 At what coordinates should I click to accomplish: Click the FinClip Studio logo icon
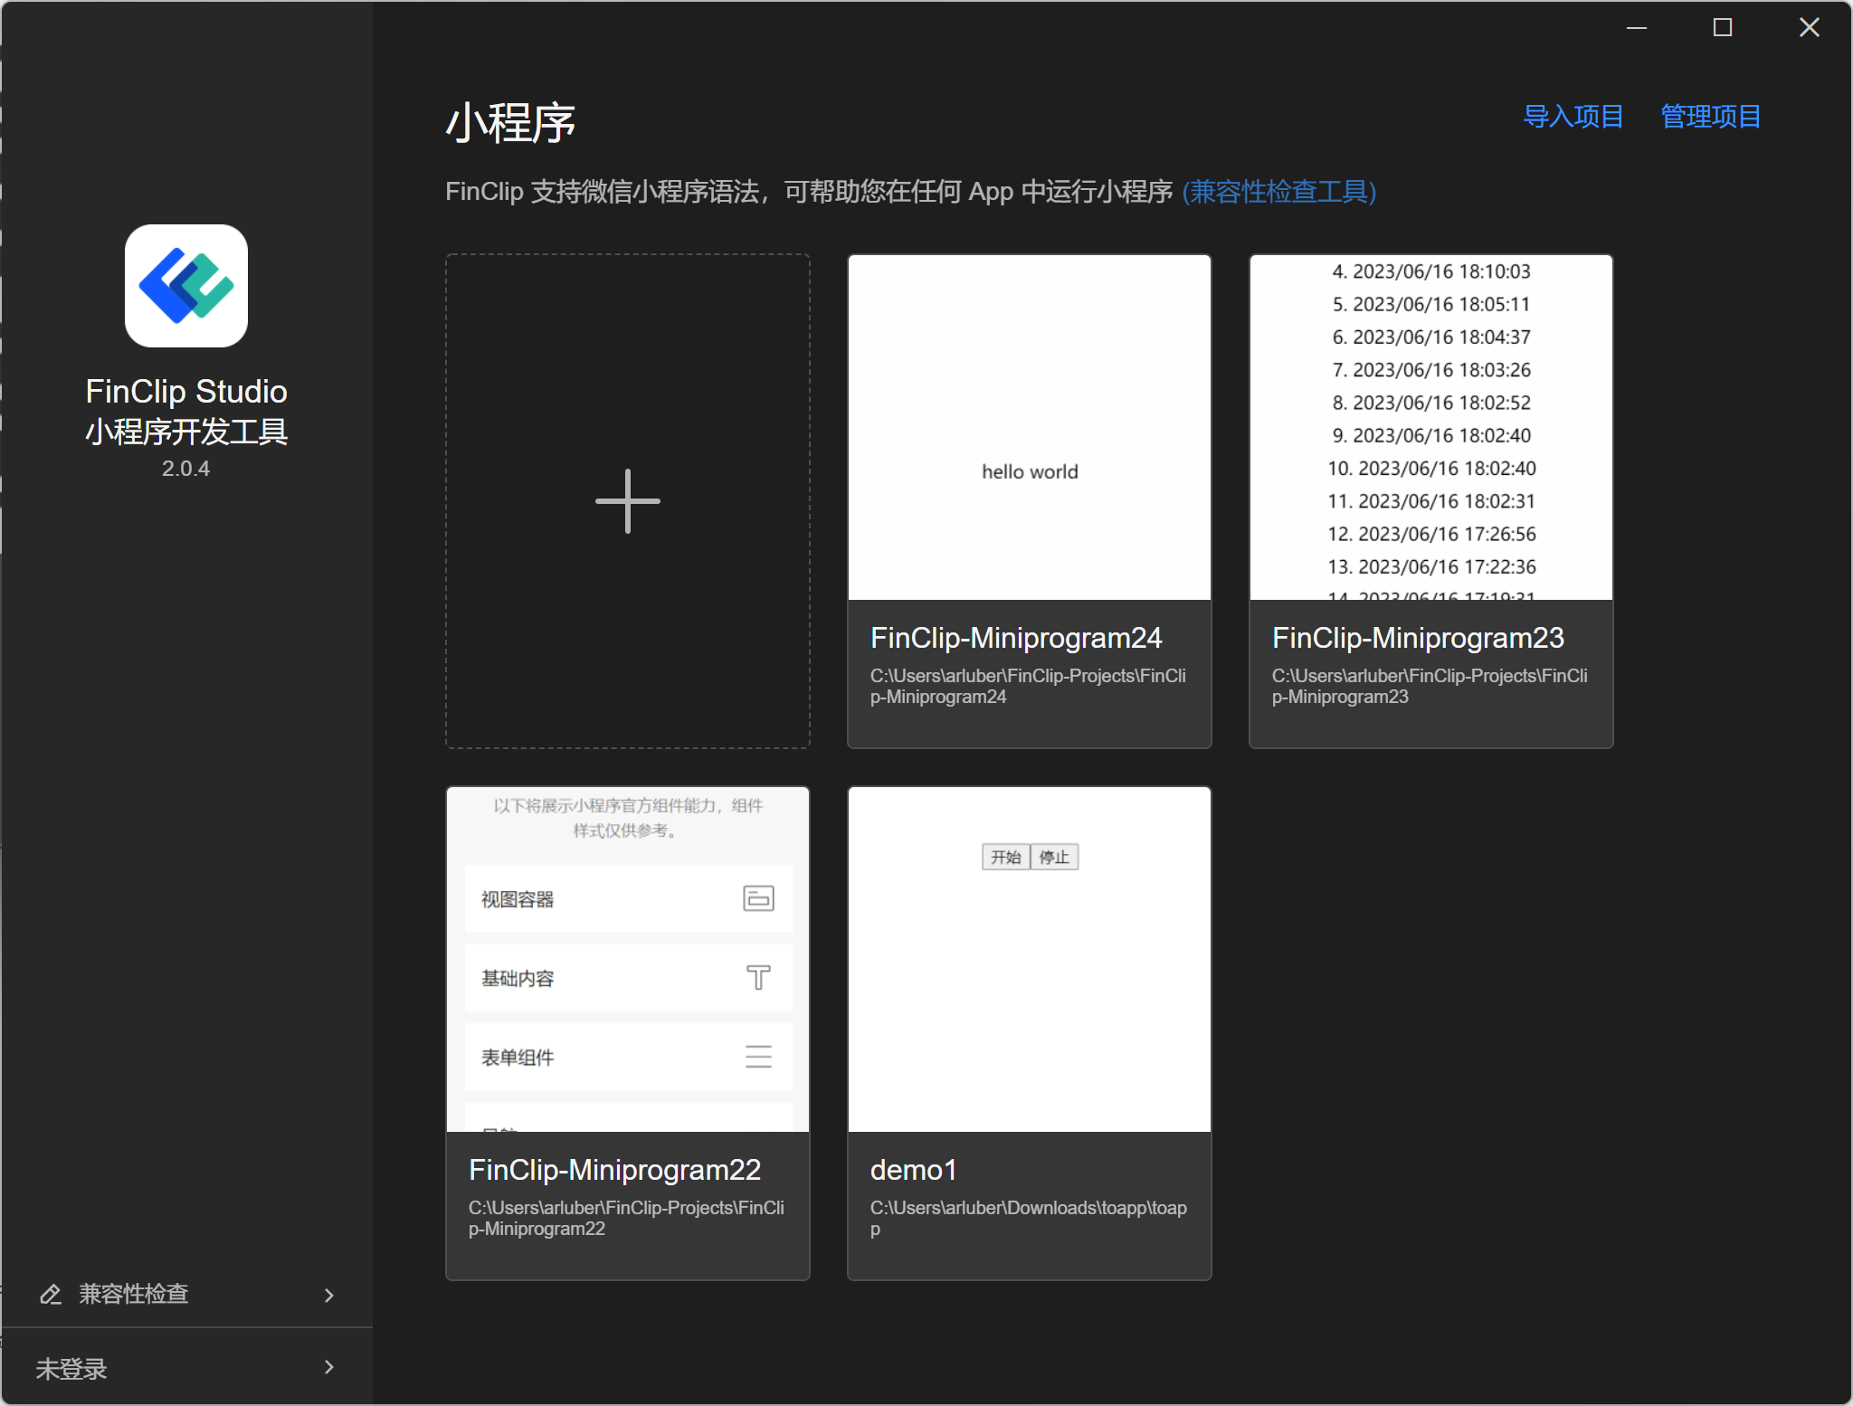tap(185, 286)
